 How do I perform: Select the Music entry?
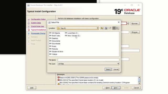(x=54, y=46)
